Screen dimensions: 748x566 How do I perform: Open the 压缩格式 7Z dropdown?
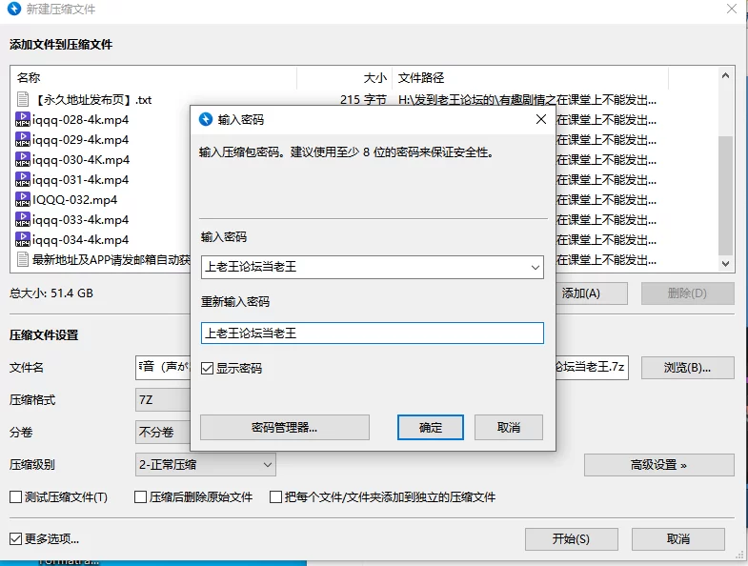[163, 400]
